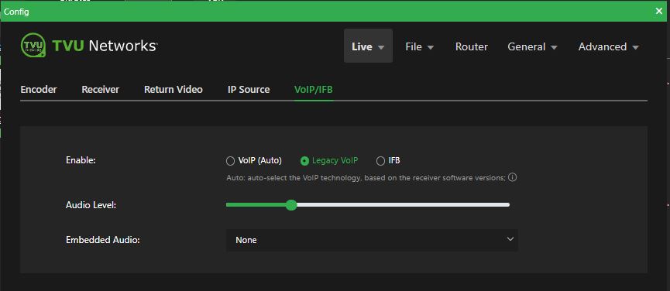Click the info icon beside the Auto description

pos(513,177)
